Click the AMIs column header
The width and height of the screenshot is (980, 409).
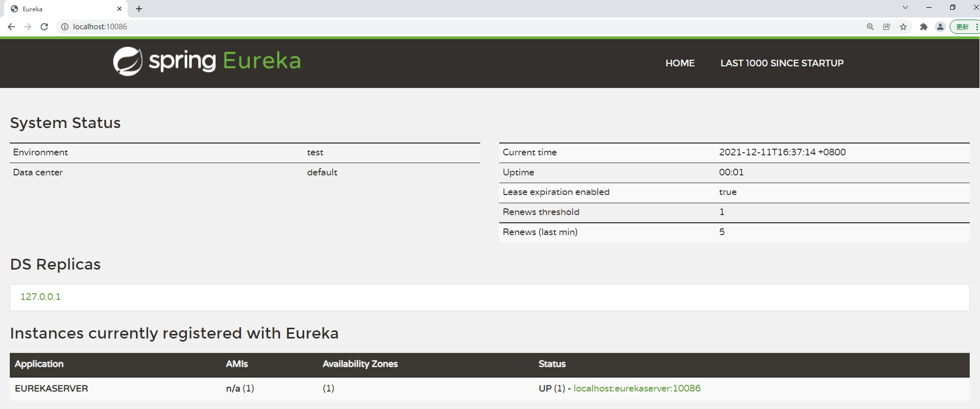tap(237, 364)
